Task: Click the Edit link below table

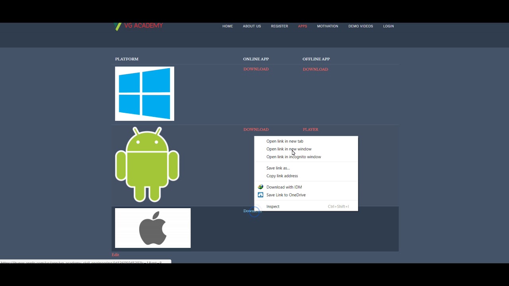Action: 115,255
